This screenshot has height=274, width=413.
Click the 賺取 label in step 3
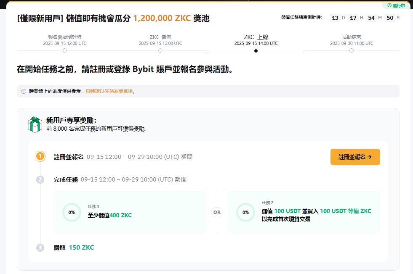60,248
